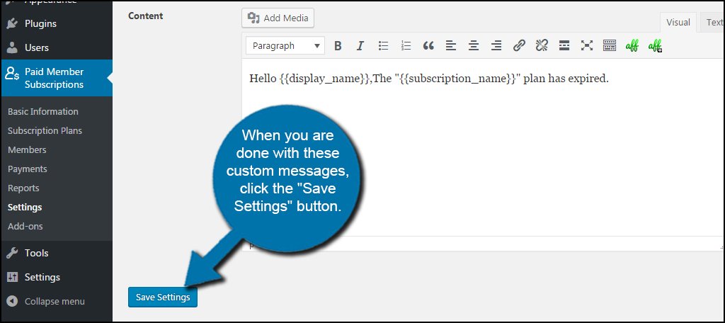Apply blockquote formatting
The height and width of the screenshot is (323, 725).
[x=428, y=46]
